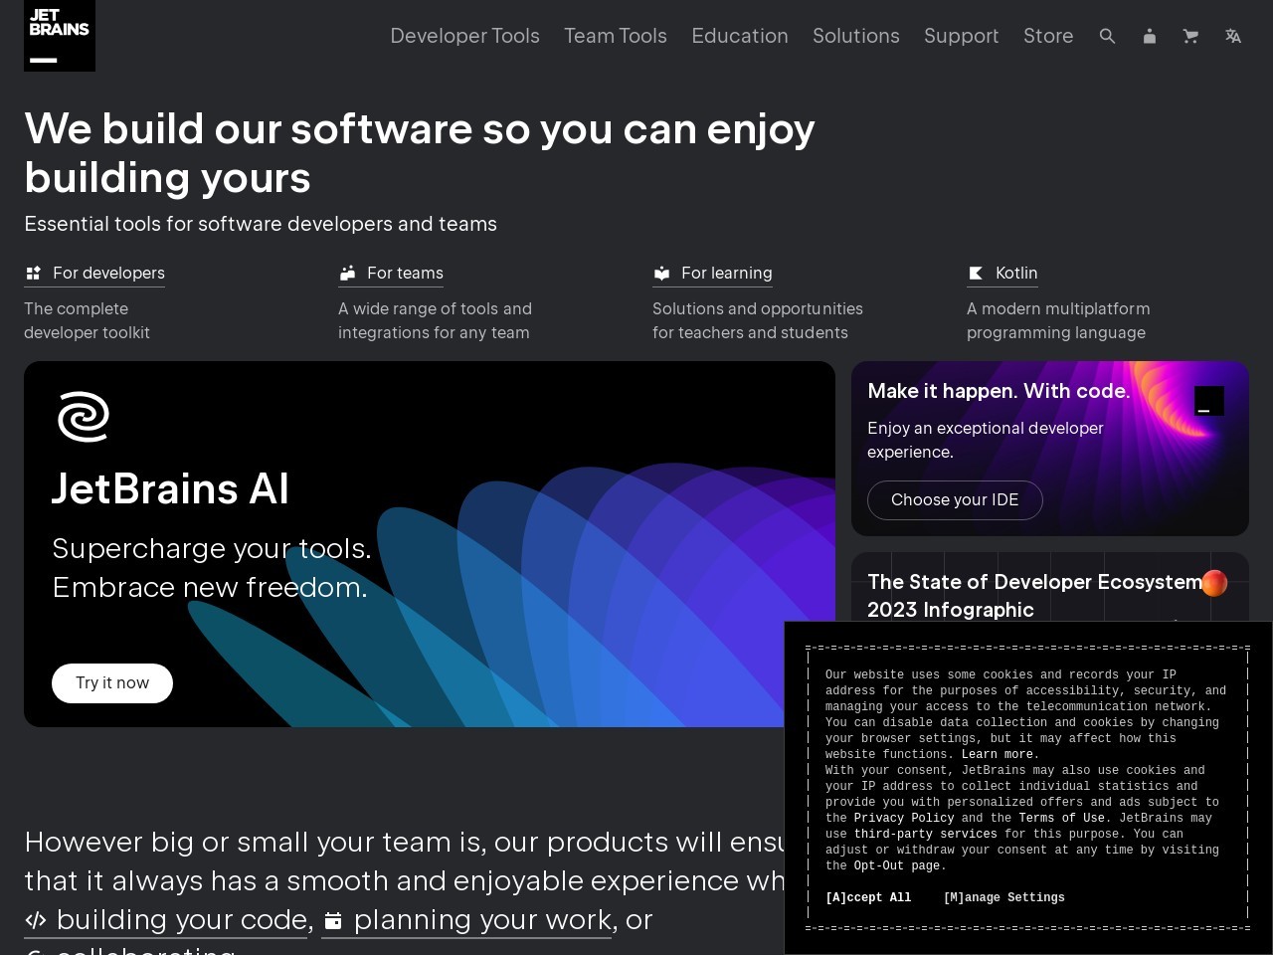Click the JetBrains logo in header

coord(60,36)
